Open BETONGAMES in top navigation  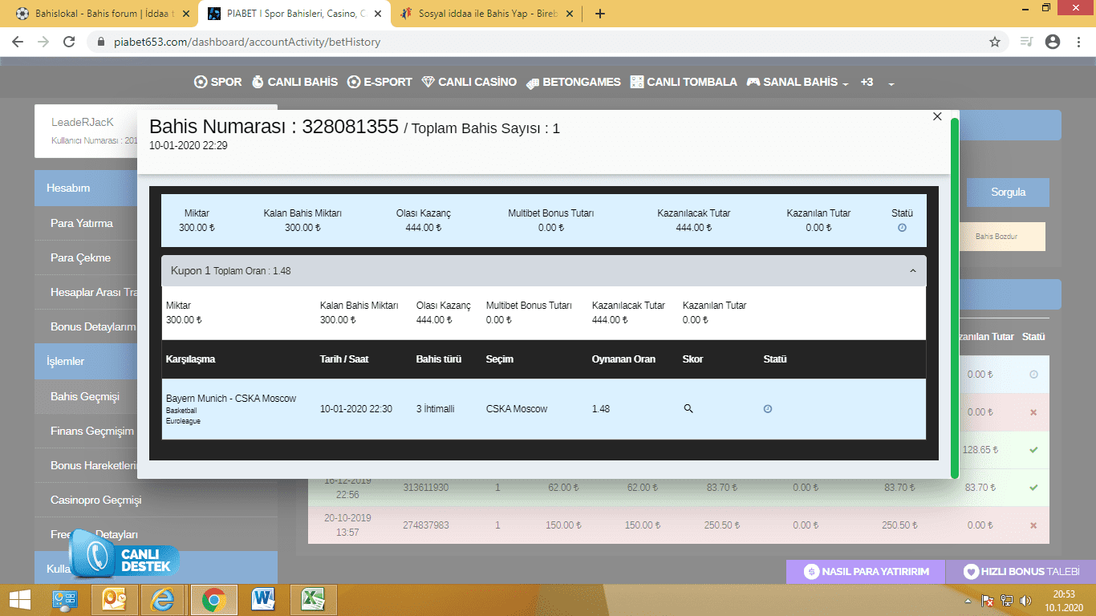[x=573, y=82]
